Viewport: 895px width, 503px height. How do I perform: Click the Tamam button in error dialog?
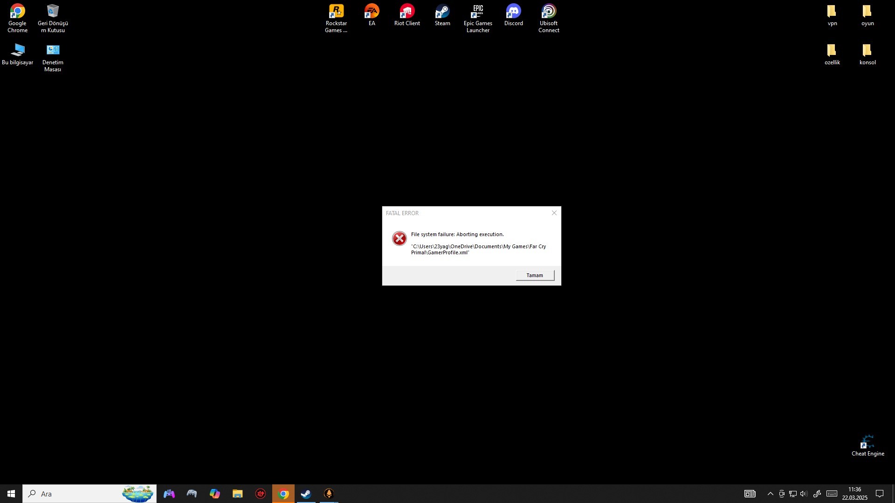pyautogui.click(x=535, y=275)
